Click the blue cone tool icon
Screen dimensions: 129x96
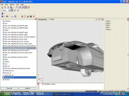pos(2,13)
